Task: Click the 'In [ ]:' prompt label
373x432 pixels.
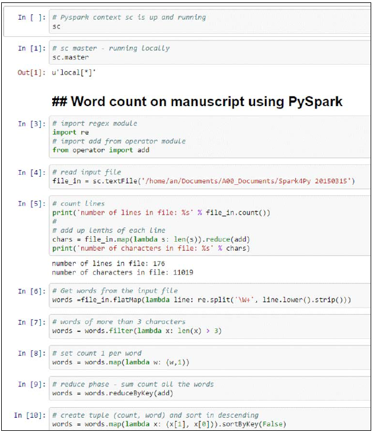Action: pos(31,17)
